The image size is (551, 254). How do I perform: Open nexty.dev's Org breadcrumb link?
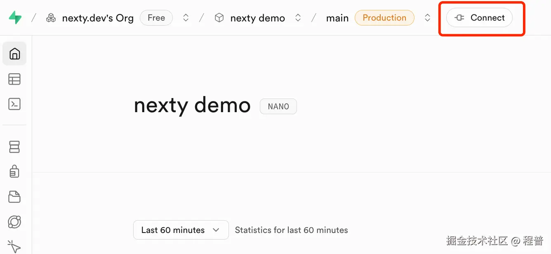click(98, 18)
